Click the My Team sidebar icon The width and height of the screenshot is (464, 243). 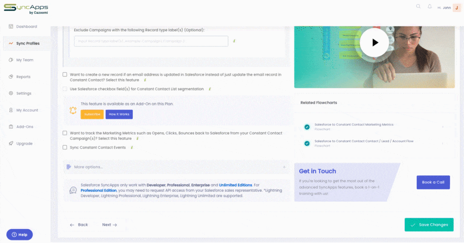pos(11,60)
